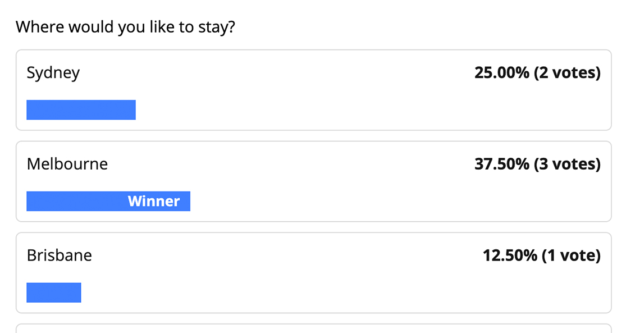Click Melbourne's 37.50% percentage figure
626x333 pixels.
501,164
